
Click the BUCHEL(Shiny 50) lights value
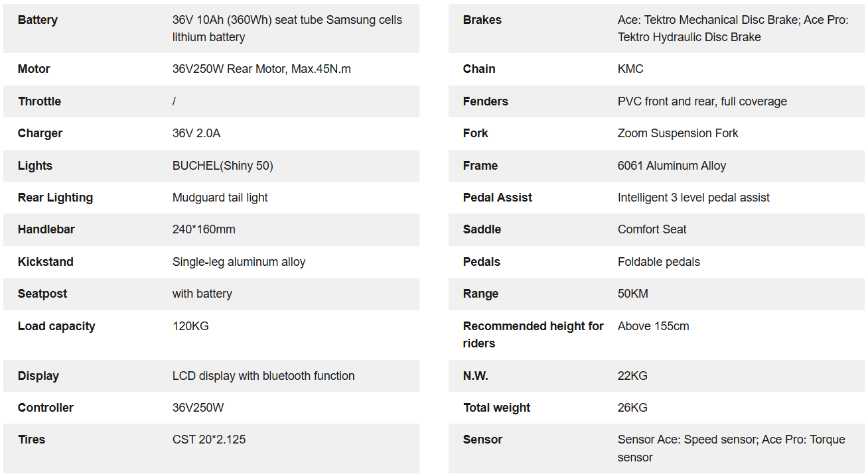point(223,166)
